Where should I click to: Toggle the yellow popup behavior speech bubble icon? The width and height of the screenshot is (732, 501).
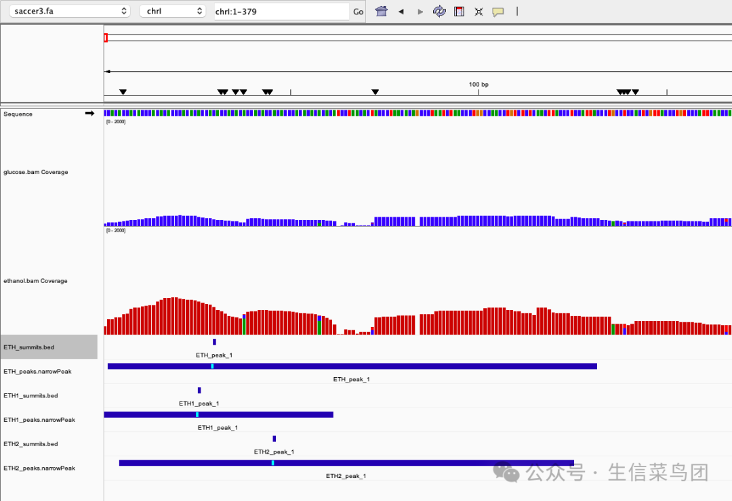(498, 12)
